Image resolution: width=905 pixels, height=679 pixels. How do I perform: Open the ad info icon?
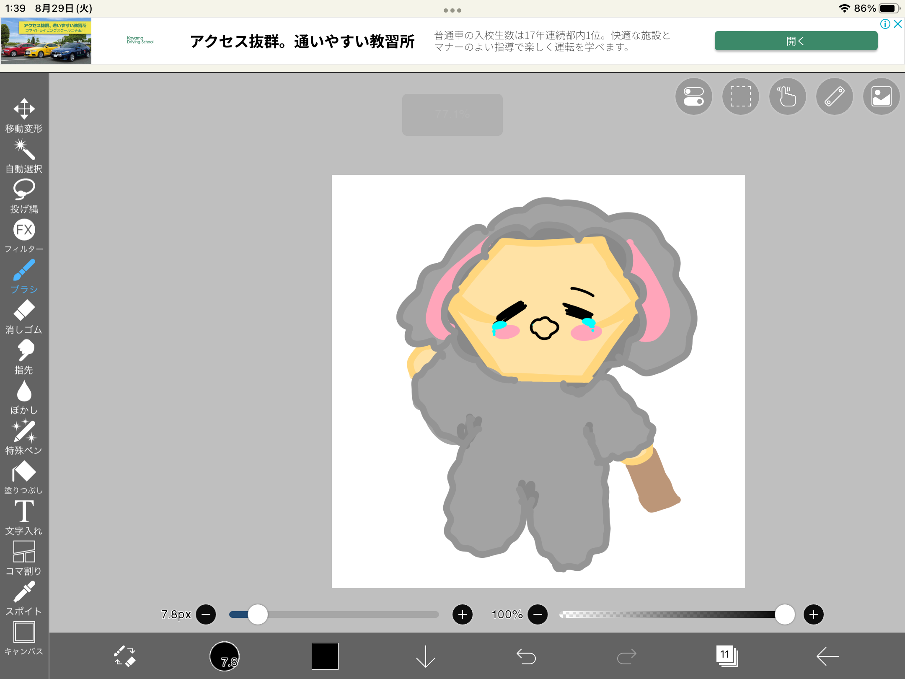point(885,24)
